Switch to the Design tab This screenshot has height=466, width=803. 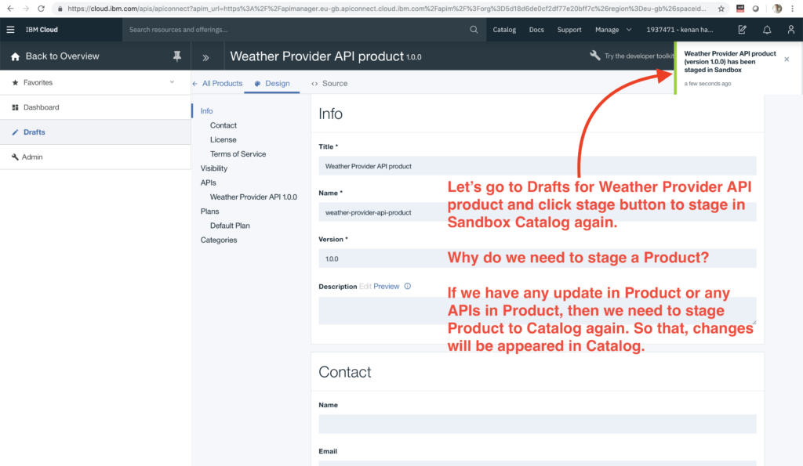pos(272,83)
